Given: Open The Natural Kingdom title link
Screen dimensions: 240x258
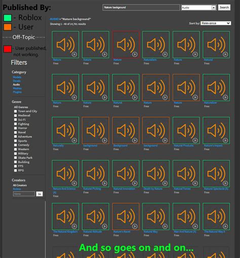Looking at the screenshot, I should (x=65, y=232).
